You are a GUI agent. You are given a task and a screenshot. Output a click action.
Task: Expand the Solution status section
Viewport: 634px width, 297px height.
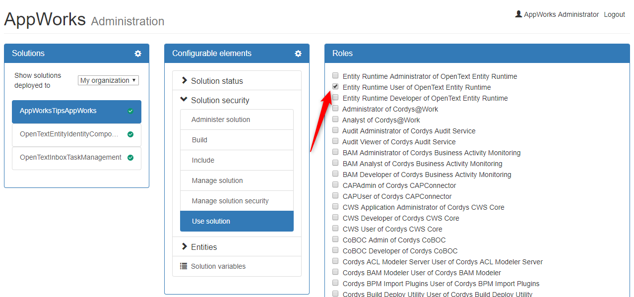click(x=217, y=81)
